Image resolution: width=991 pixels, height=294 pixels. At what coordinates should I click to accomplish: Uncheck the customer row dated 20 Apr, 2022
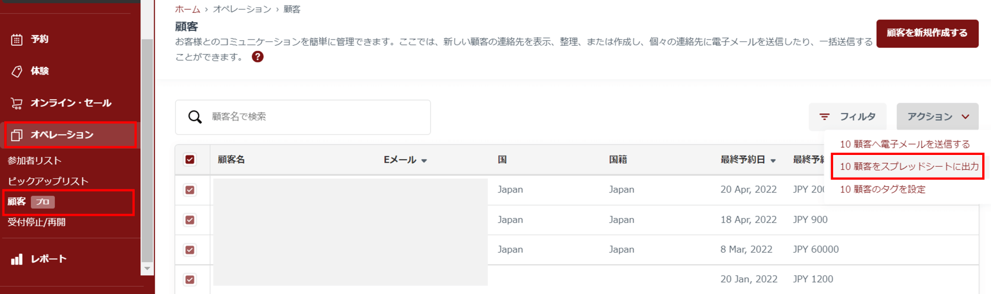[190, 190]
